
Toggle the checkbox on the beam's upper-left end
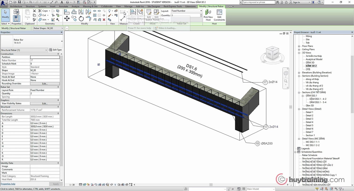coord(120,54)
